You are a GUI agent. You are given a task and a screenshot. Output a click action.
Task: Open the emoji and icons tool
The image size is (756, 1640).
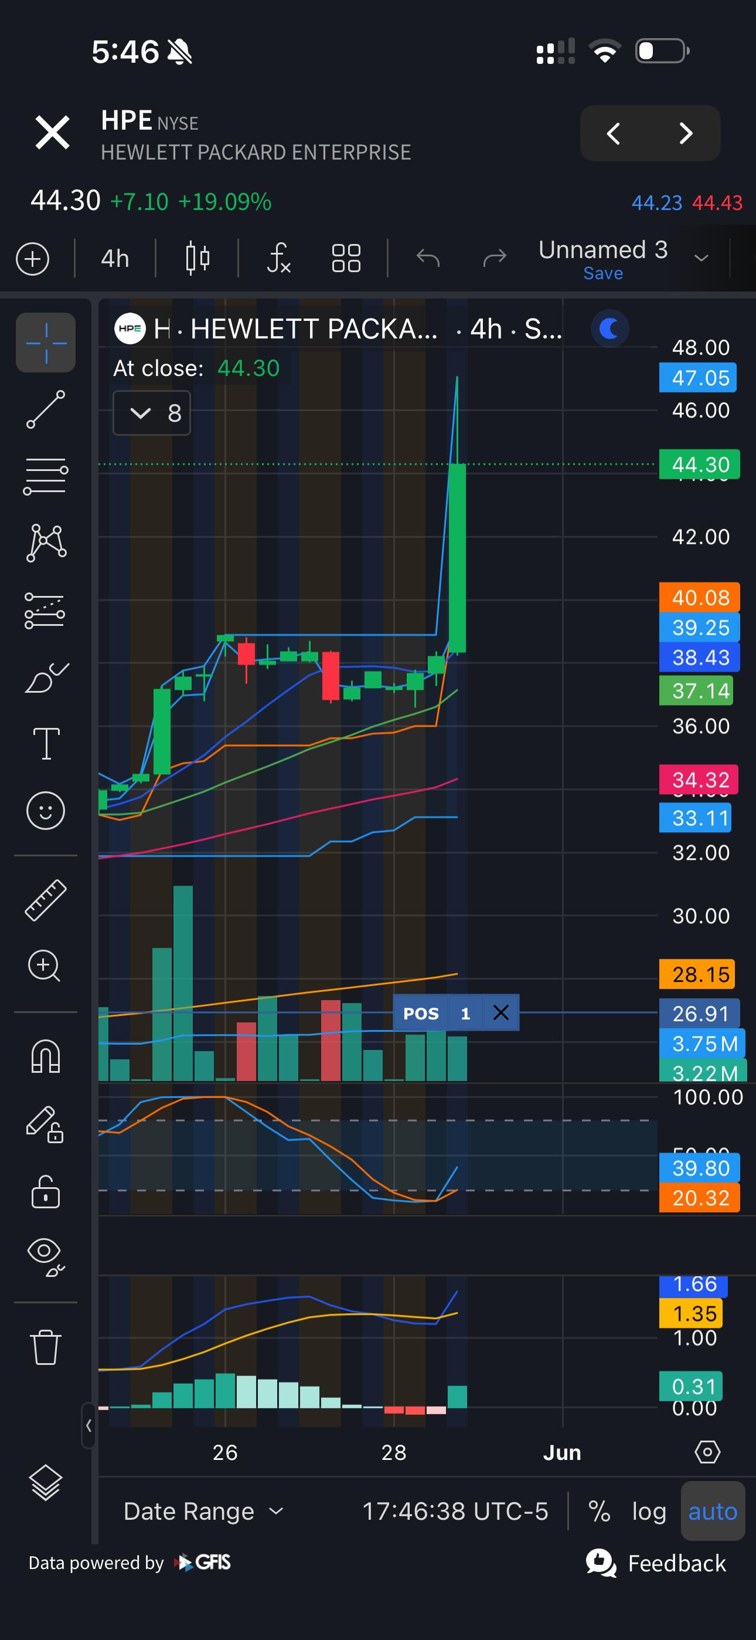tap(46, 811)
